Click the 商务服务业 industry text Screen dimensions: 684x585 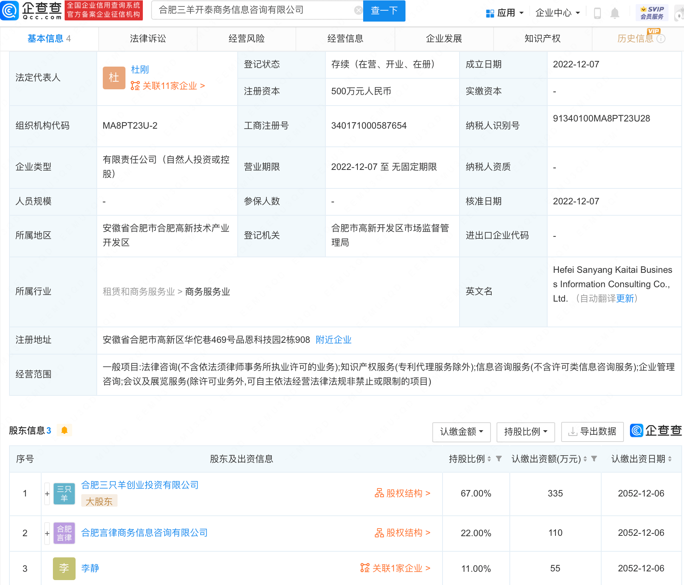coord(207,292)
